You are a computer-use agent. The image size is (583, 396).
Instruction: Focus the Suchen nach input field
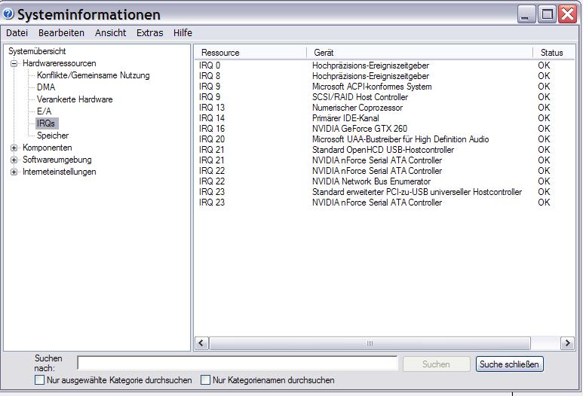point(238,364)
